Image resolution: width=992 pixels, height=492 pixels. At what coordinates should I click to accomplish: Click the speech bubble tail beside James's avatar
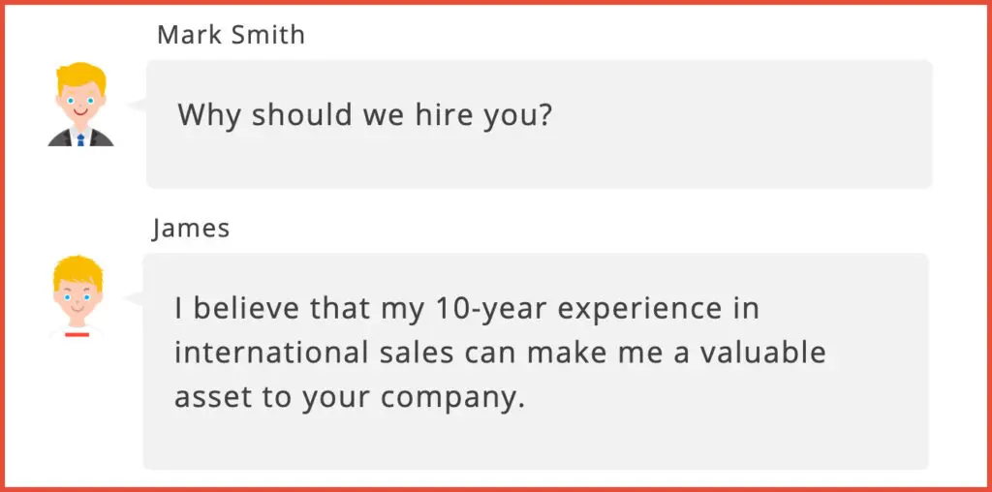pos(133,298)
